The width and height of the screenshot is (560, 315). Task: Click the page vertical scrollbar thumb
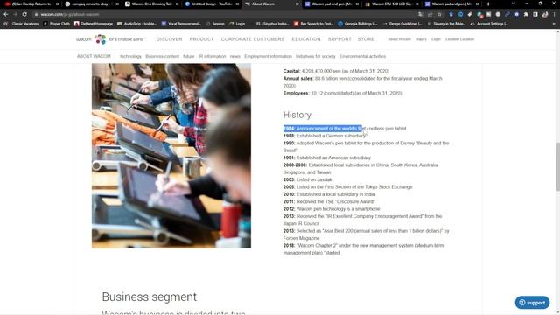point(557,166)
